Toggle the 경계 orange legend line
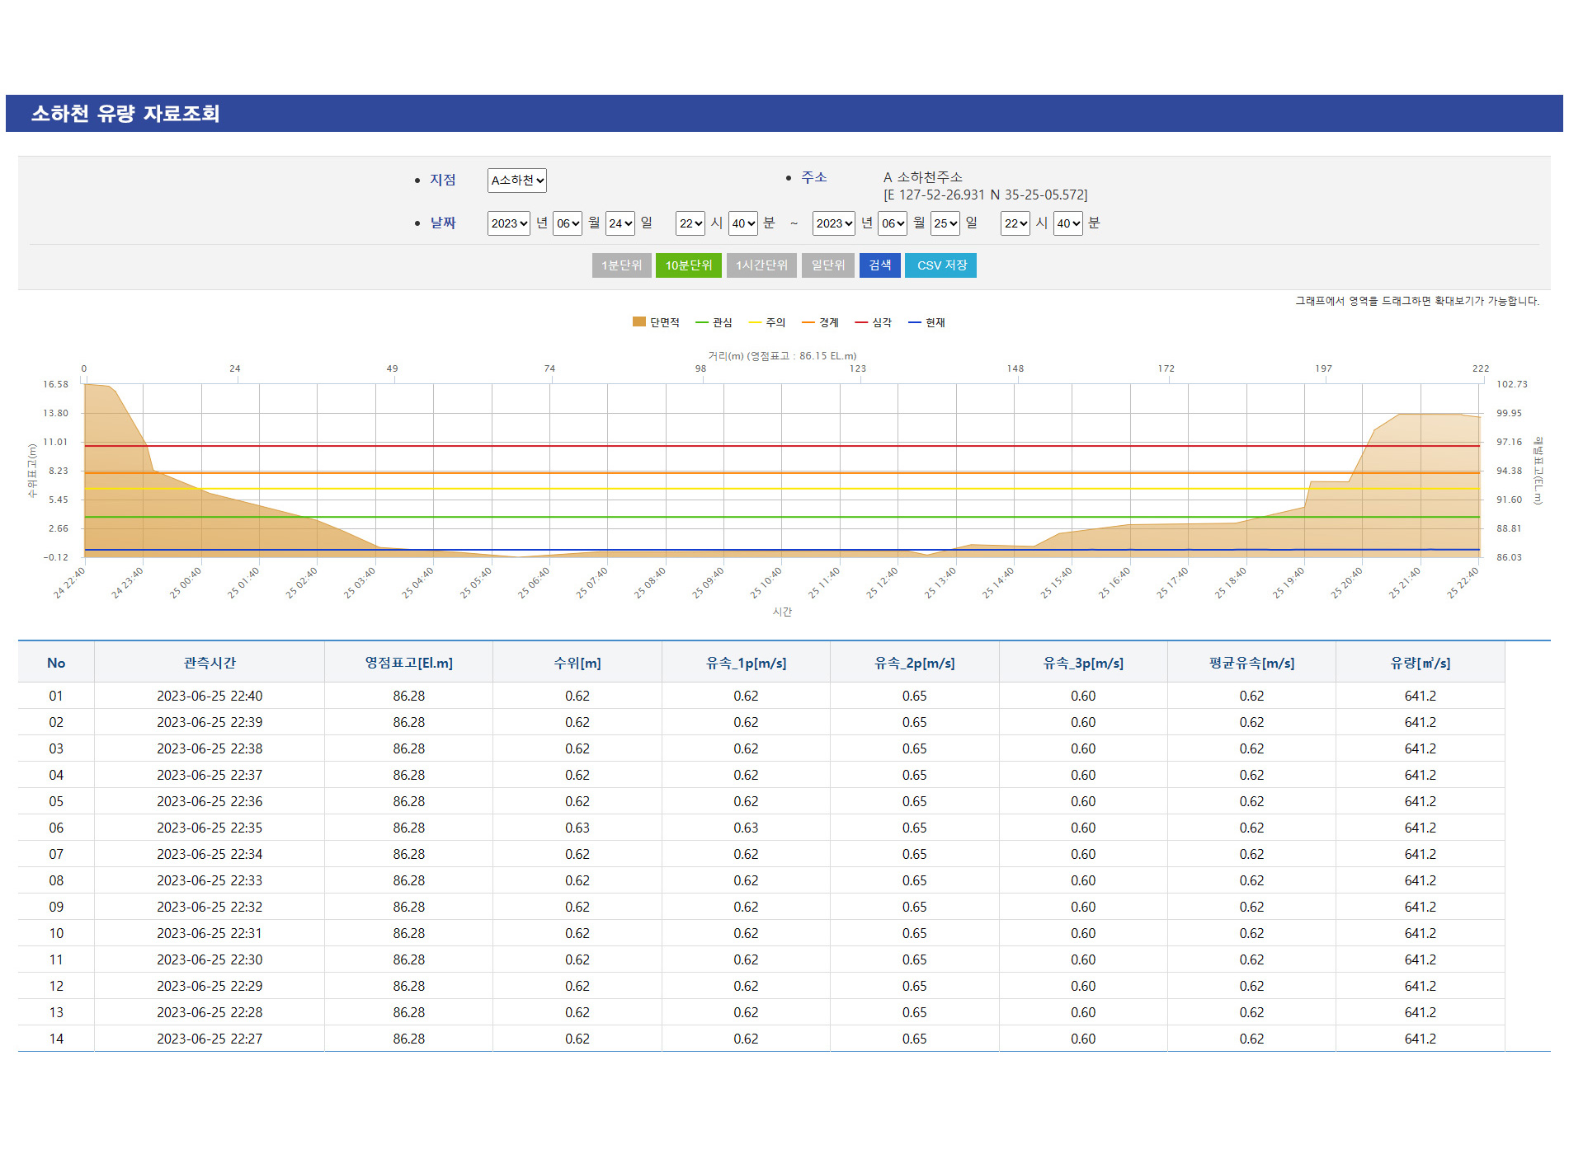Viewport: 1569px width, 1154px height. pyautogui.click(x=820, y=322)
